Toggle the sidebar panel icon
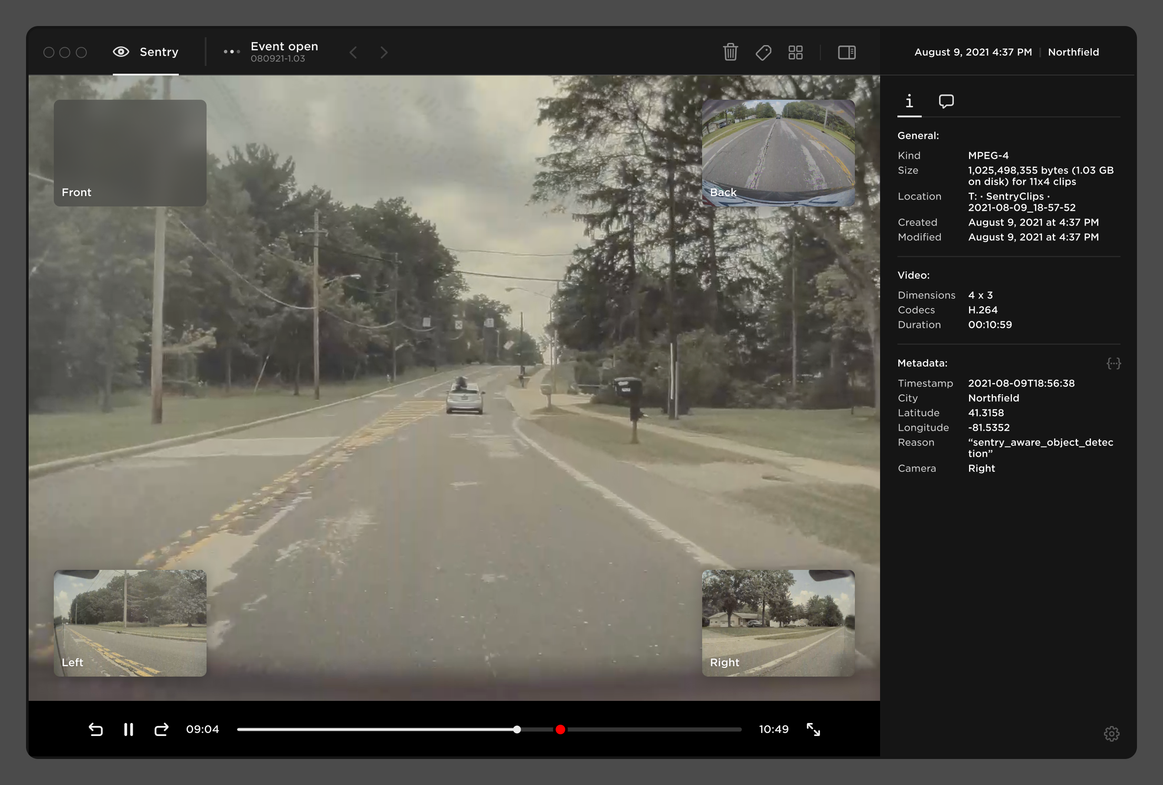The height and width of the screenshot is (785, 1163). 847,52
